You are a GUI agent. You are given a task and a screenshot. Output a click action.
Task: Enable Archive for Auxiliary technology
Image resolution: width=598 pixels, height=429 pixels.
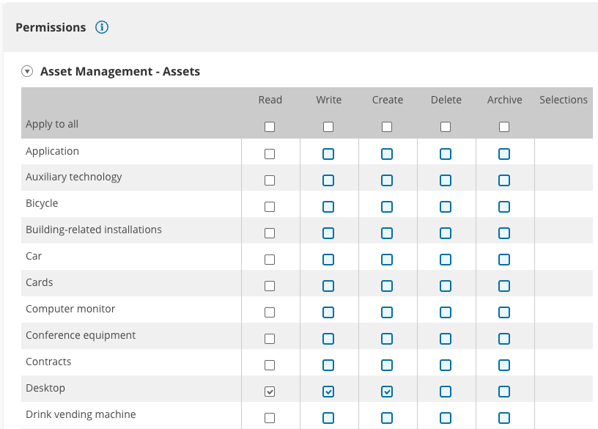504,180
